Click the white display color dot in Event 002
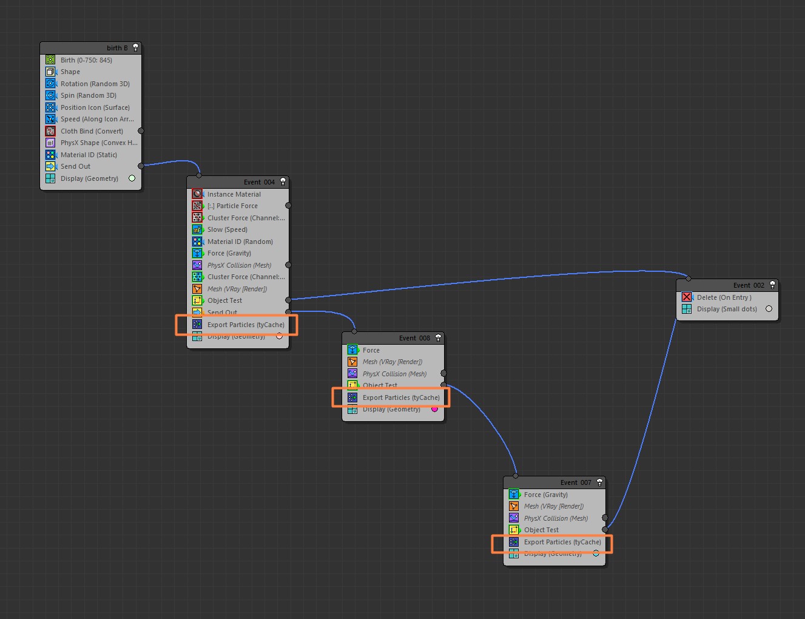 point(769,309)
